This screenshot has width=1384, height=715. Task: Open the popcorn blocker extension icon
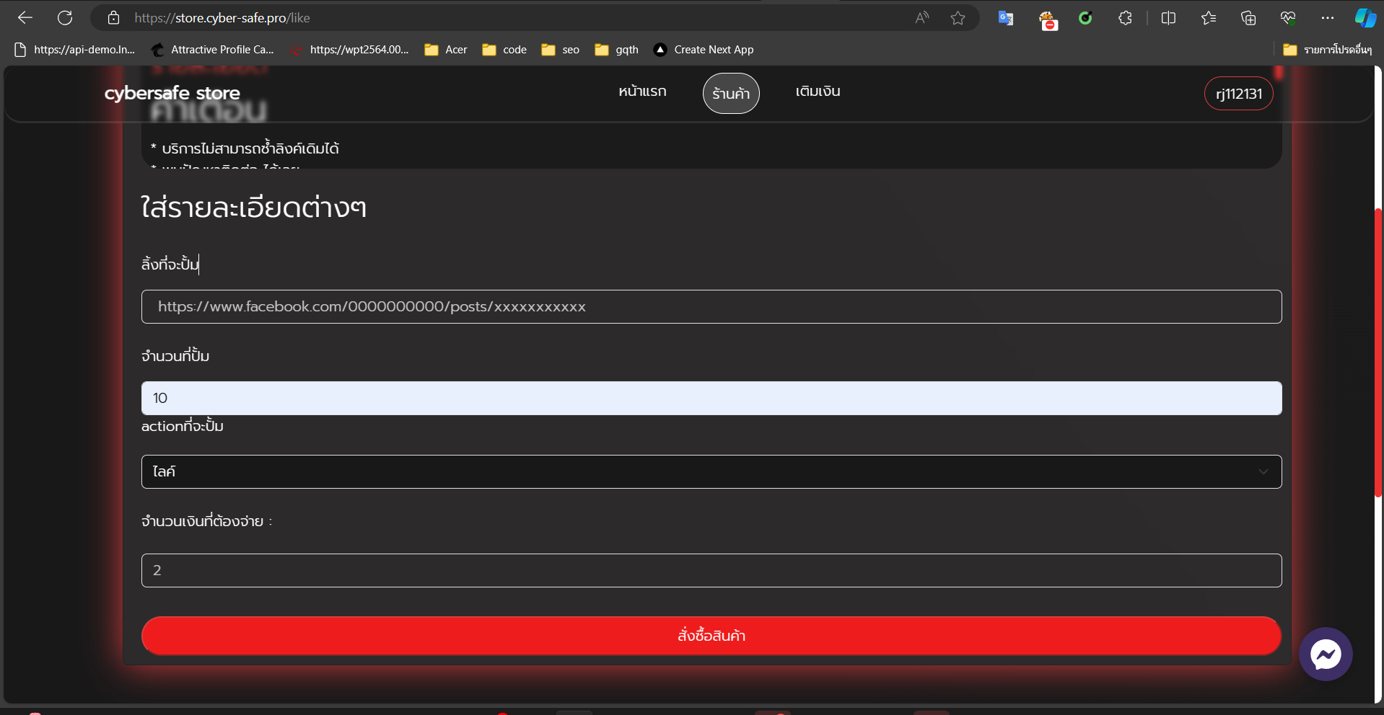(1048, 20)
